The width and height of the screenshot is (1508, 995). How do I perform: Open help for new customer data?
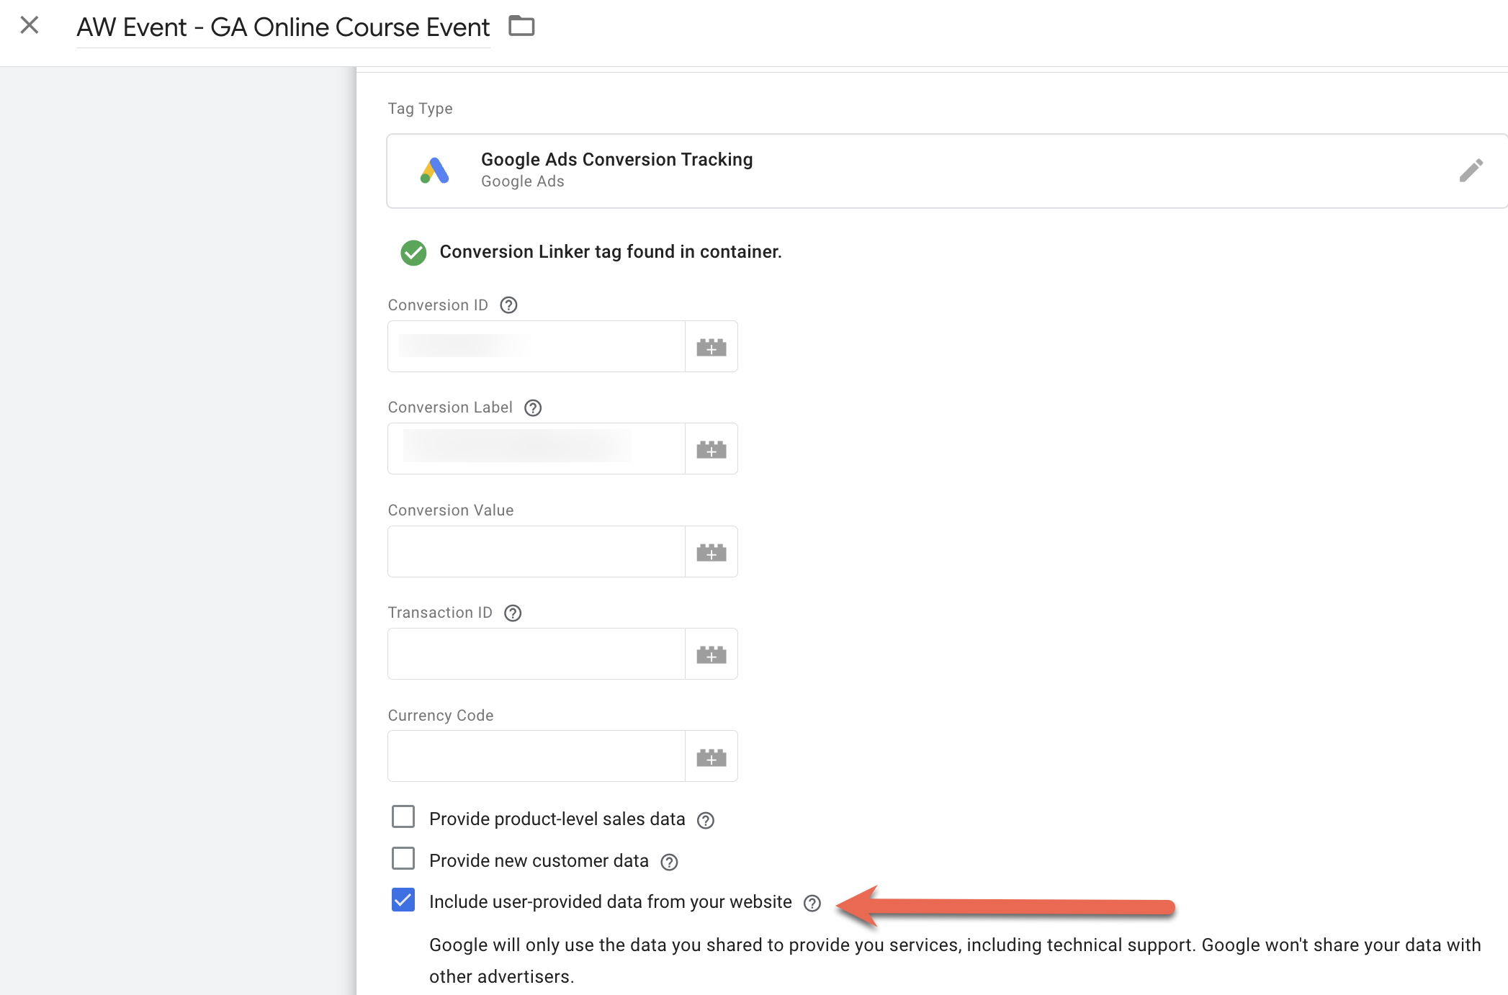coord(669,862)
